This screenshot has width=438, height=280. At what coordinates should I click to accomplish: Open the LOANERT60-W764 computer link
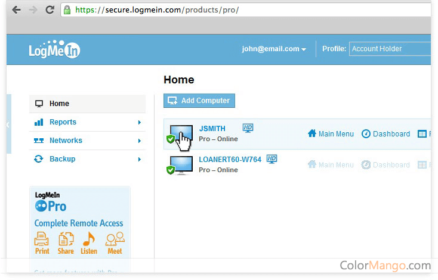click(x=230, y=160)
